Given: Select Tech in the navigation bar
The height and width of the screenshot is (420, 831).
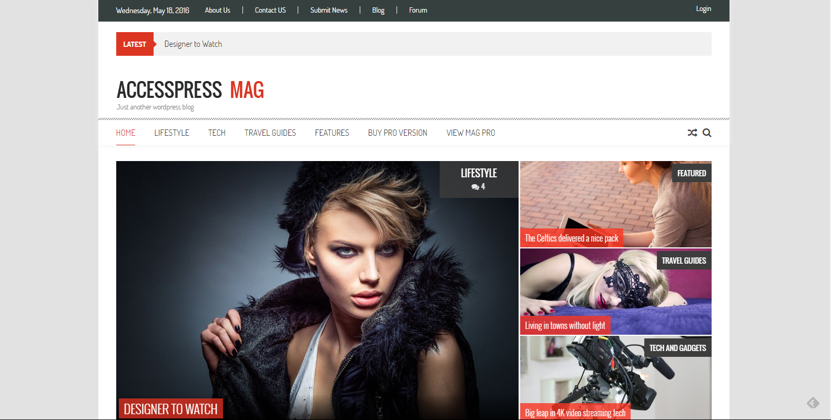Looking at the screenshot, I should 217,133.
